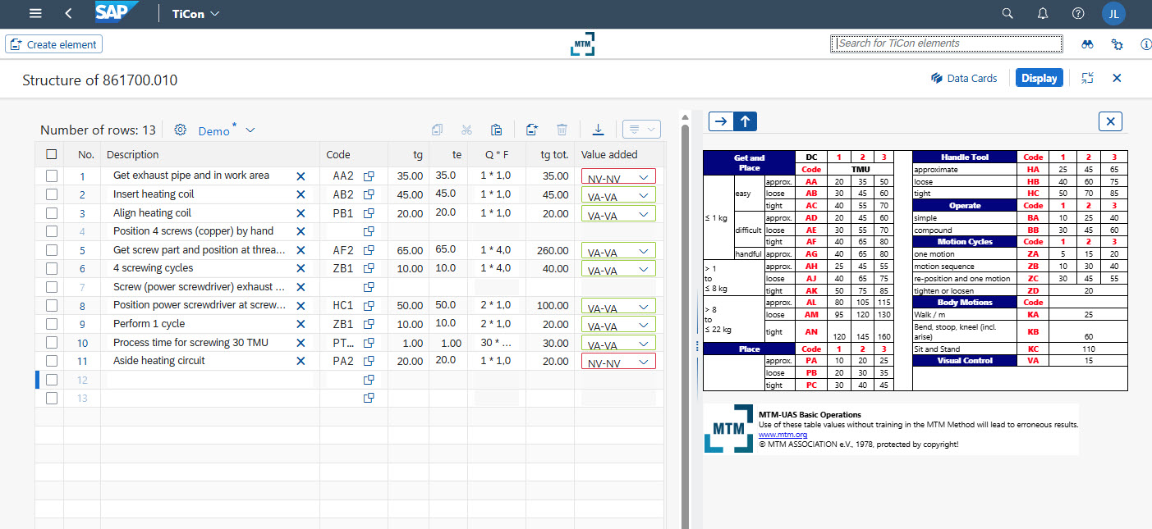
Task: Open the Data Cards view
Action: tap(964, 78)
